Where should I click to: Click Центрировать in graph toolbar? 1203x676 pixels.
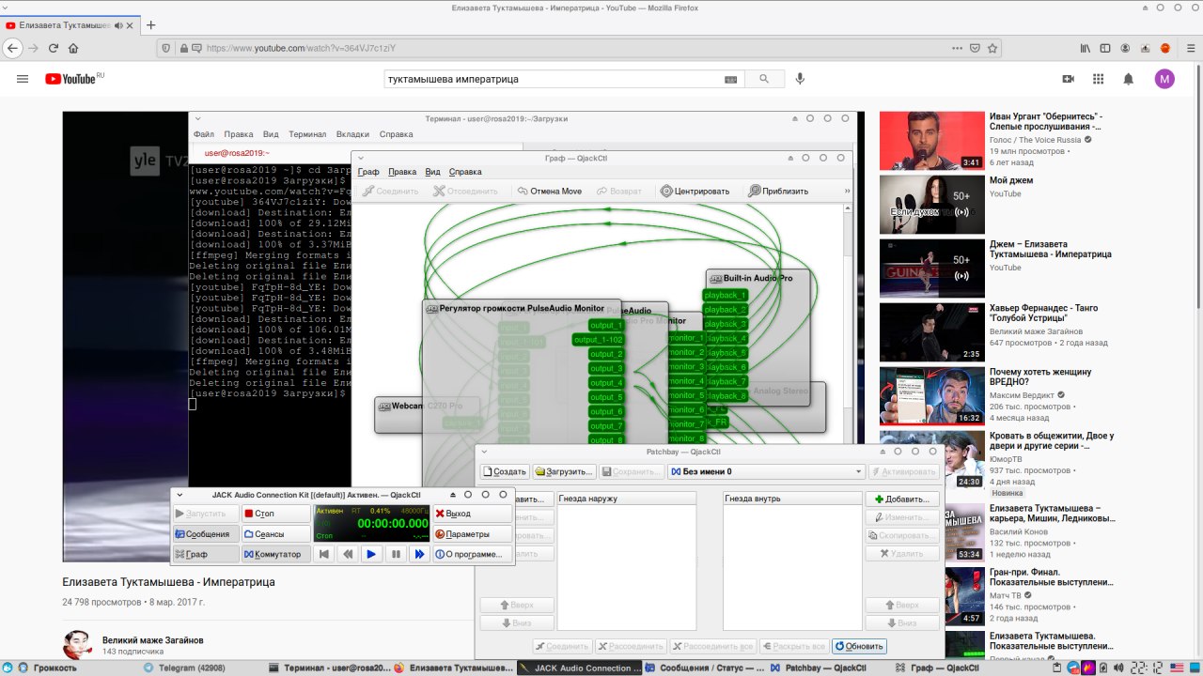click(695, 191)
